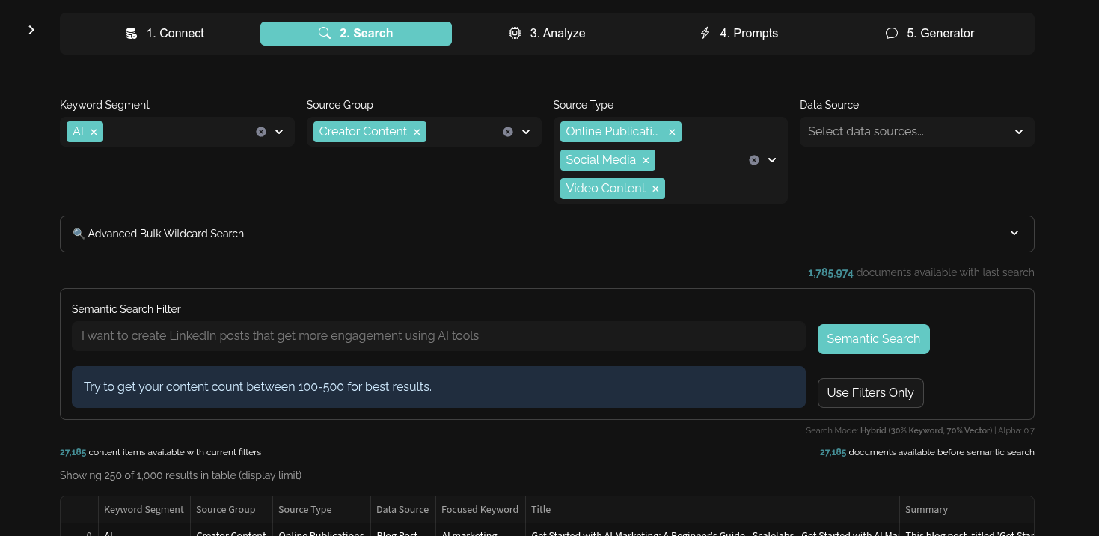Switch to the 3. Analyze tab
This screenshot has height=536, width=1099.
(547, 34)
